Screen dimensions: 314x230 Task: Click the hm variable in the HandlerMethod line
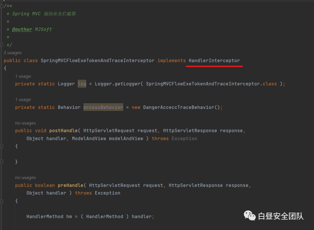tap(69, 217)
